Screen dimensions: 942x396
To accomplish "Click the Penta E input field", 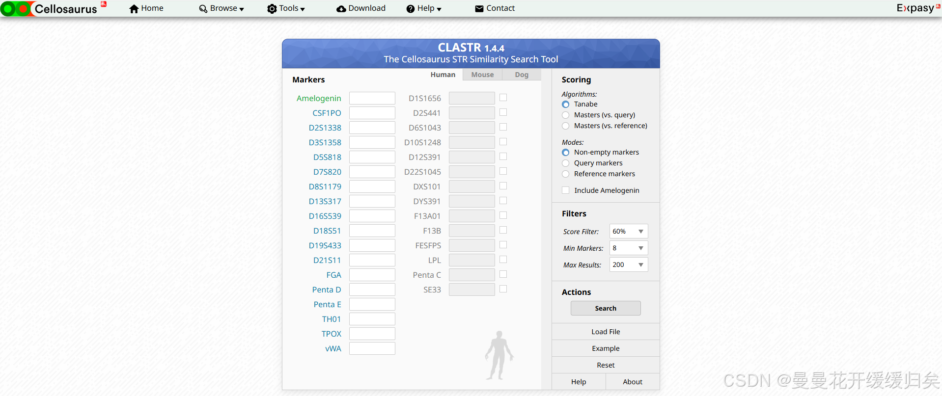I will click(372, 304).
